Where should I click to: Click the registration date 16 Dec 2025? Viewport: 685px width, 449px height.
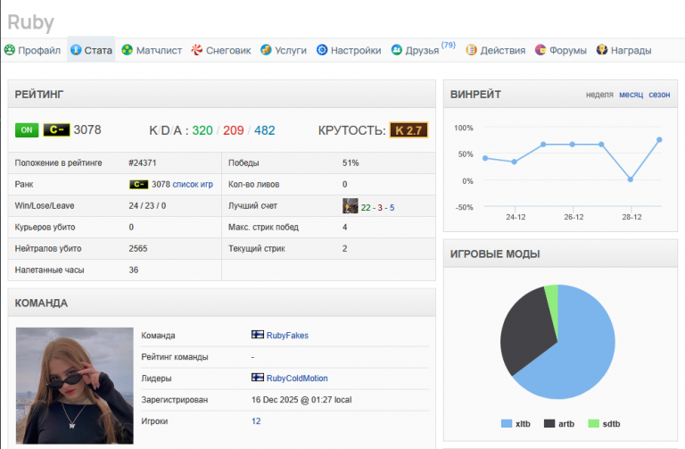275,400
